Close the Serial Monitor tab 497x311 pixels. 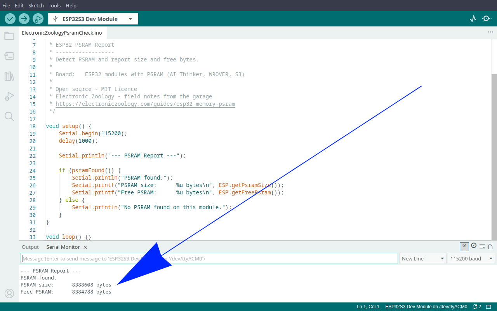pyautogui.click(x=85, y=247)
